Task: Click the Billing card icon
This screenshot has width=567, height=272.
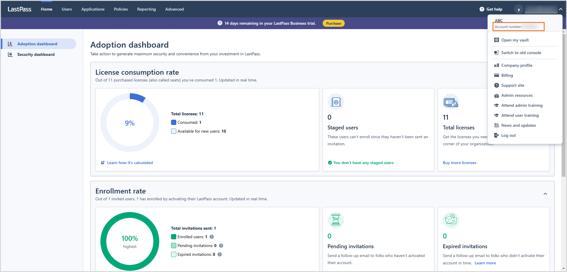Action: (497, 75)
